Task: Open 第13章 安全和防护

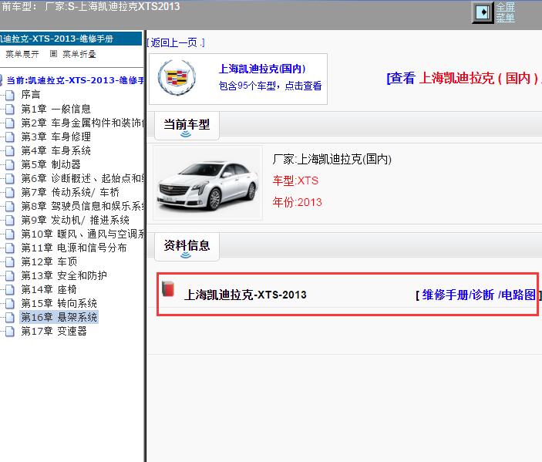Action: coord(64,275)
